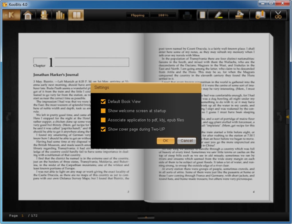Select the scissors clipping tool
Screen dimensions: 292x224
point(279,15)
